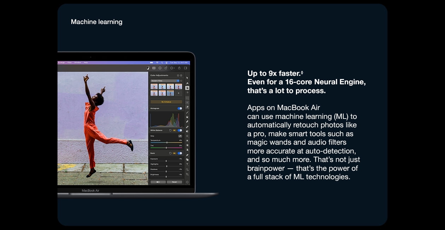Select the Crop tool
The image size is (445, 230).
(187, 174)
